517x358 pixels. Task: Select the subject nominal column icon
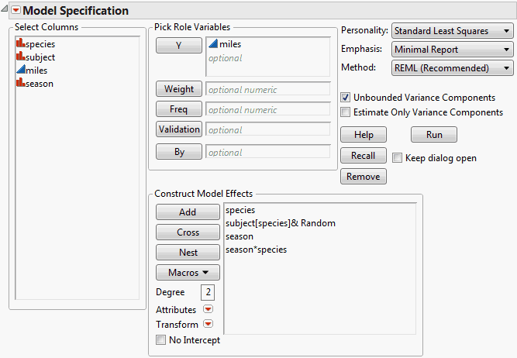tap(20, 57)
